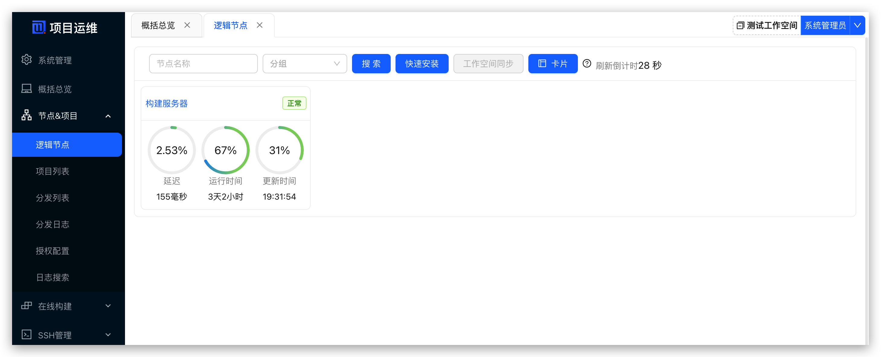881x357 pixels.
Task: Open 项目列表 in the sidebar
Action: pos(52,171)
